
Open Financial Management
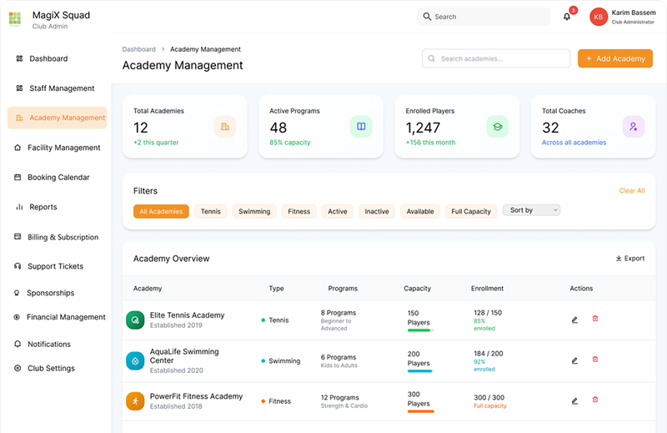(59, 317)
